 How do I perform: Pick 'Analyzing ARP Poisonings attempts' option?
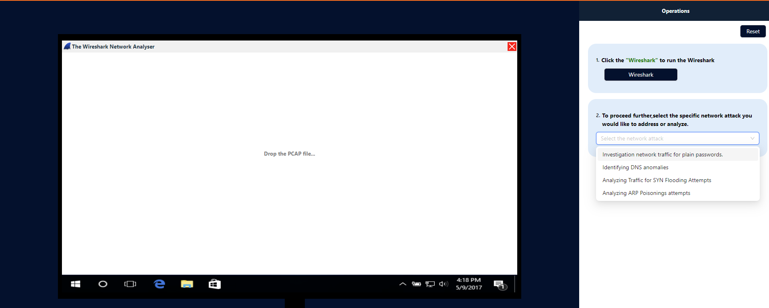click(646, 193)
